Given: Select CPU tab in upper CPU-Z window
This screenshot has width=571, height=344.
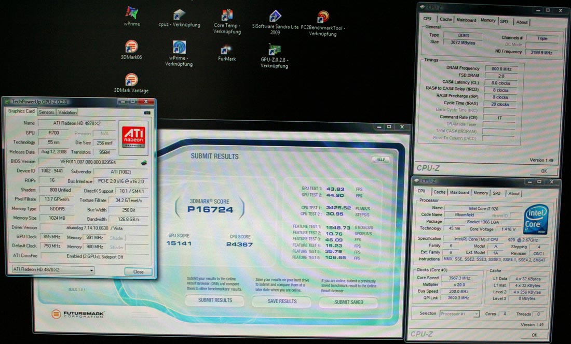Looking at the screenshot, I should (x=428, y=19).
